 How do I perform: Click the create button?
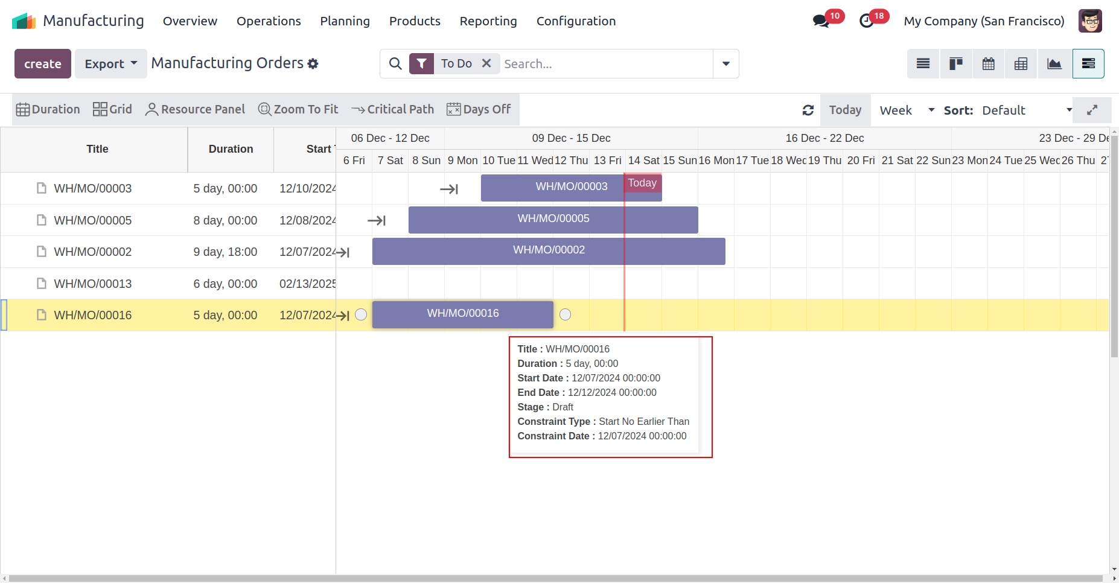point(43,64)
